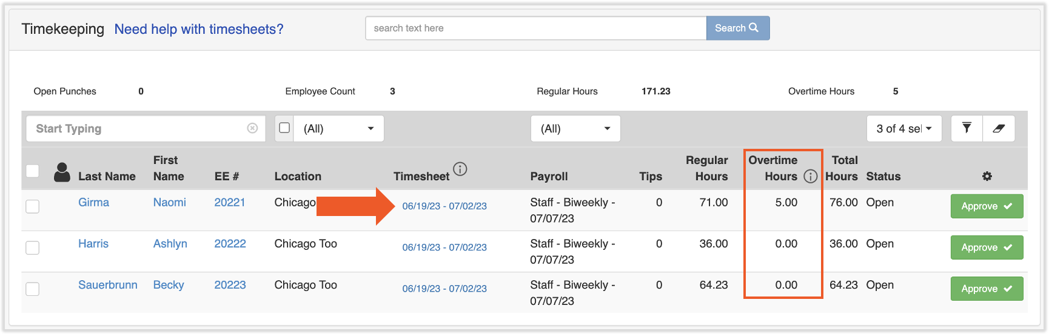
Task: Approve Naomi Girma's timesheet
Action: point(986,206)
